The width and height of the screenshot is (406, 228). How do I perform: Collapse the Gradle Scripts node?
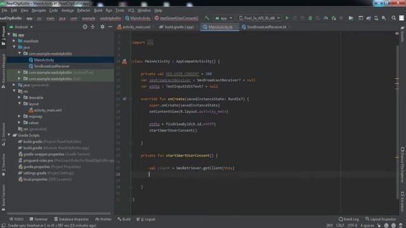click(x=9, y=135)
